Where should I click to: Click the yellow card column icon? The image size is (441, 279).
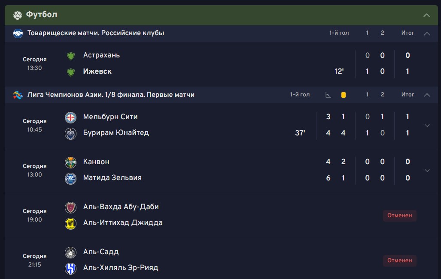pos(344,95)
